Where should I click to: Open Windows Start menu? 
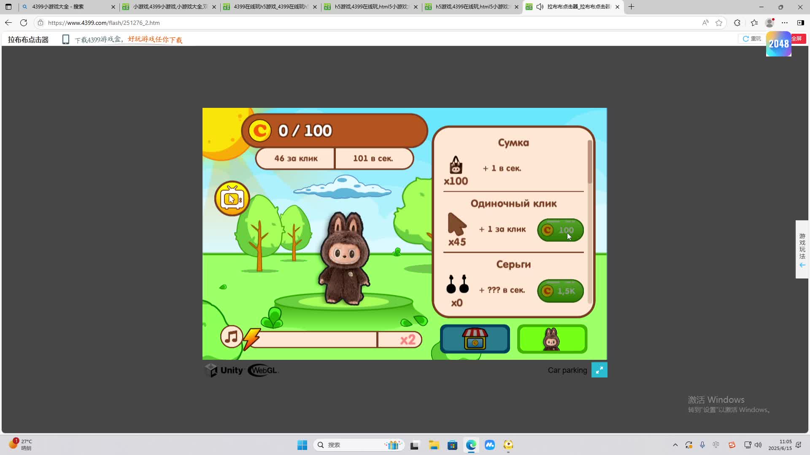(302, 445)
